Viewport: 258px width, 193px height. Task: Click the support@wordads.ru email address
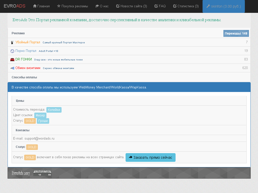(40, 139)
